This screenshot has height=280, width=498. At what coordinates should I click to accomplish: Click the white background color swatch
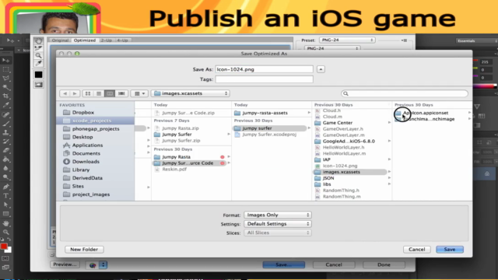point(9,250)
